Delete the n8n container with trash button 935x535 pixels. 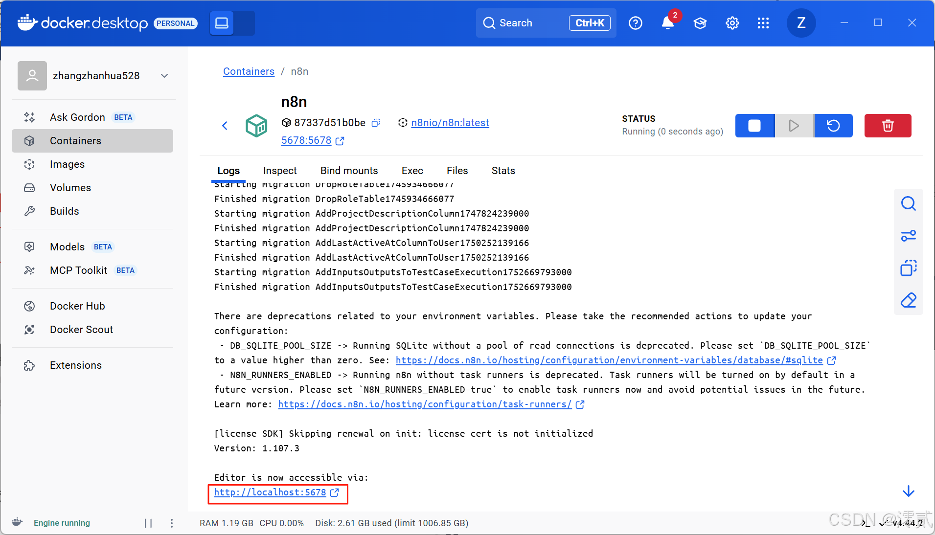point(888,126)
